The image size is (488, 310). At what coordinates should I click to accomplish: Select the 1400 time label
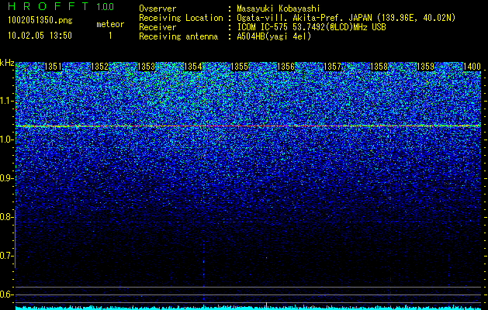[x=472, y=67]
